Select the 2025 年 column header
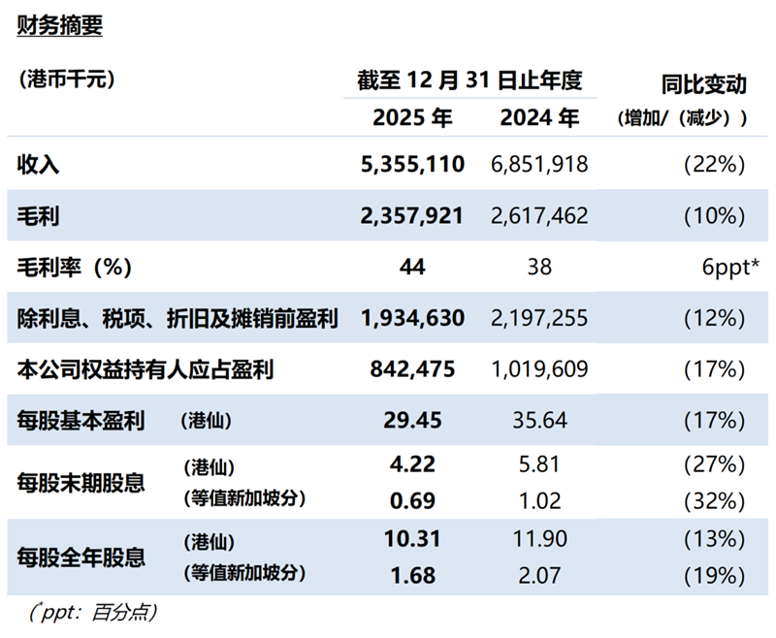This screenshot has width=776, height=638. (413, 117)
